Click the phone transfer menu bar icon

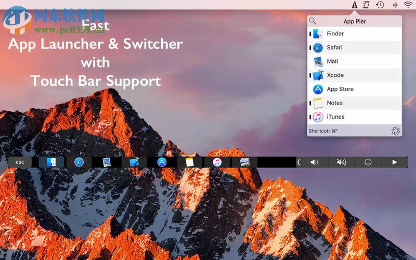point(367,5)
